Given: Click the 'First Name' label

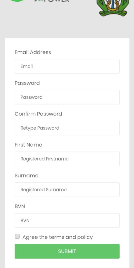Looking at the screenshot, I should pos(28,145).
